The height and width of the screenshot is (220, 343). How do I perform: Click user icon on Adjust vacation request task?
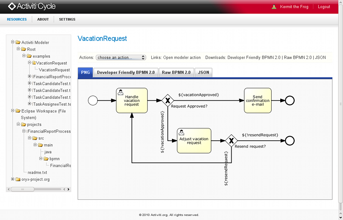(x=181, y=132)
